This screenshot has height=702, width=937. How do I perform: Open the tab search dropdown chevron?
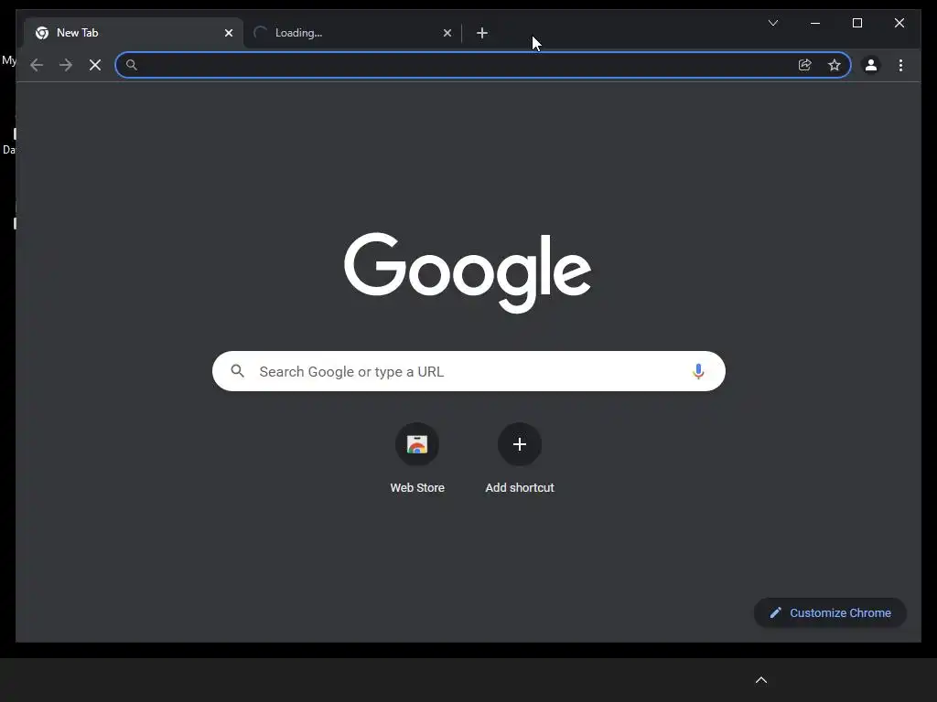pos(772,23)
